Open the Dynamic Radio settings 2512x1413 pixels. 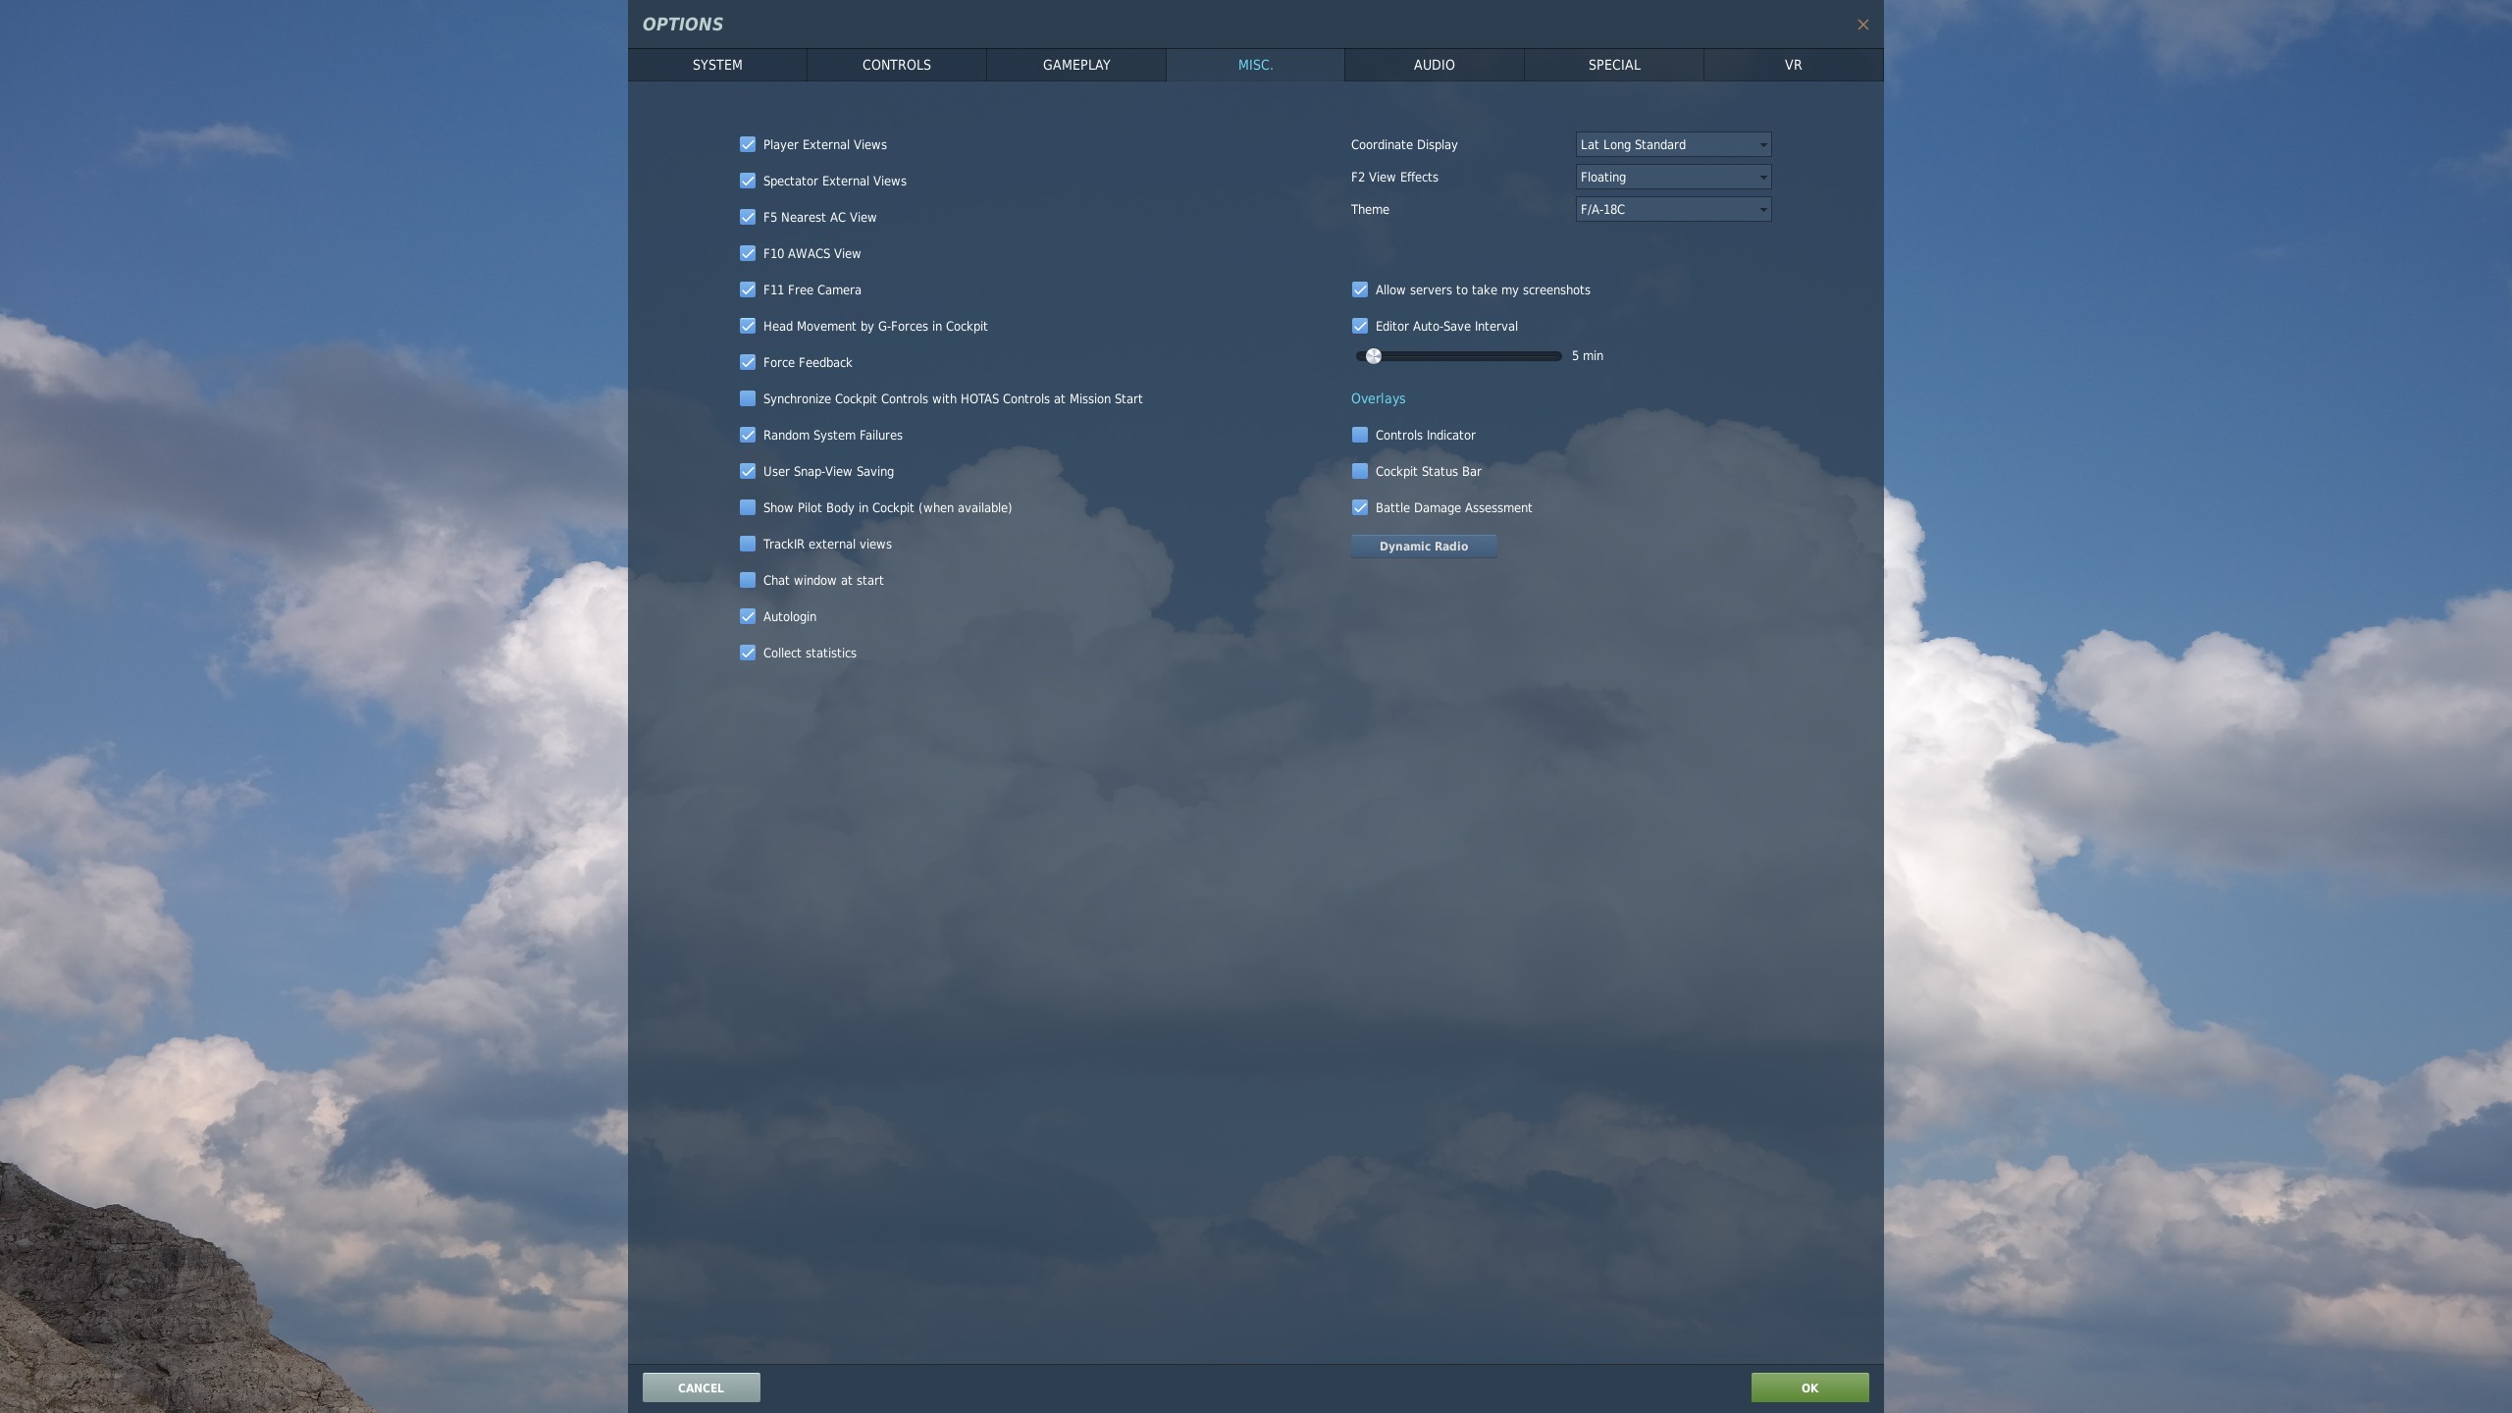point(1423,547)
